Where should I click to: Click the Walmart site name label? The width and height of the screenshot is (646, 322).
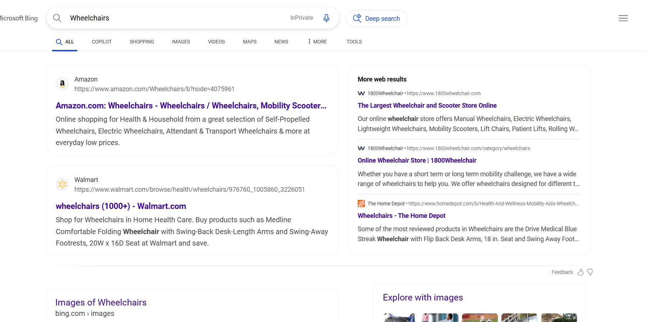[86, 180]
